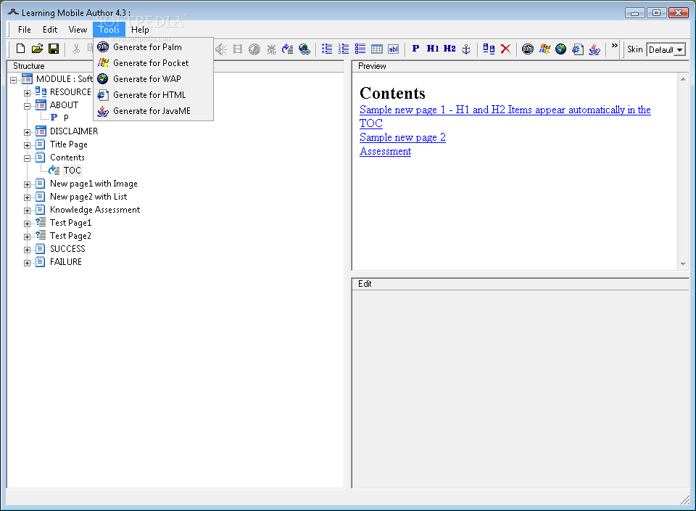The width and height of the screenshot is (696, 511).
Task: Choose Generate for WAP
Action: pyautogui.click(x=153, y=79)
